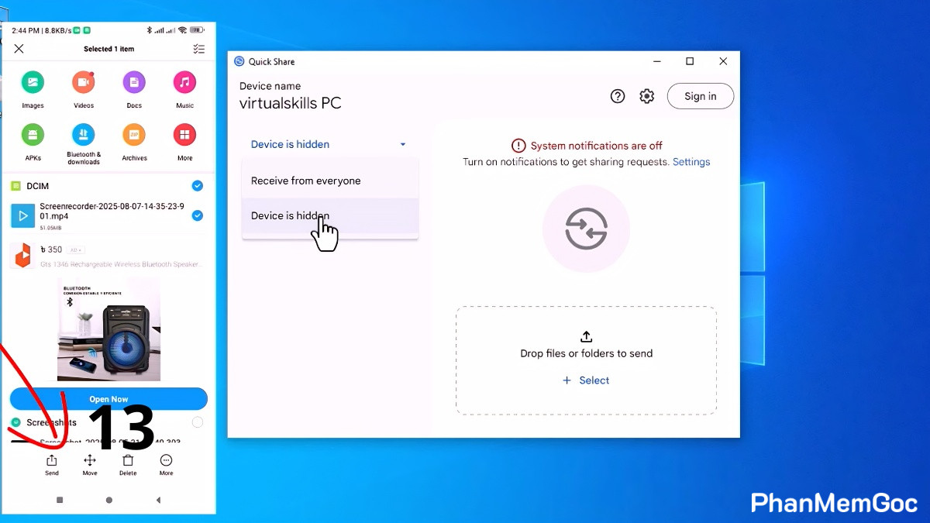
Task: Open the notifications Settings link
Action: coord(691,162)
